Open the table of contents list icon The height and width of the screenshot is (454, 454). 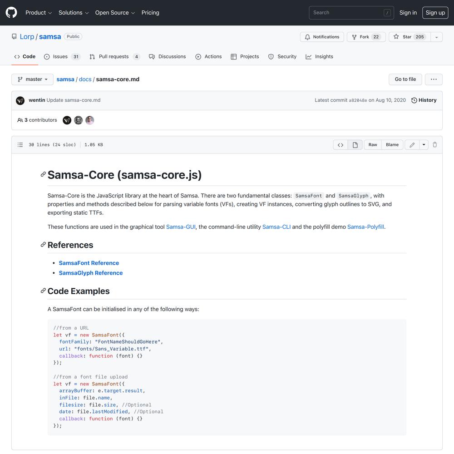pos(20,145)
